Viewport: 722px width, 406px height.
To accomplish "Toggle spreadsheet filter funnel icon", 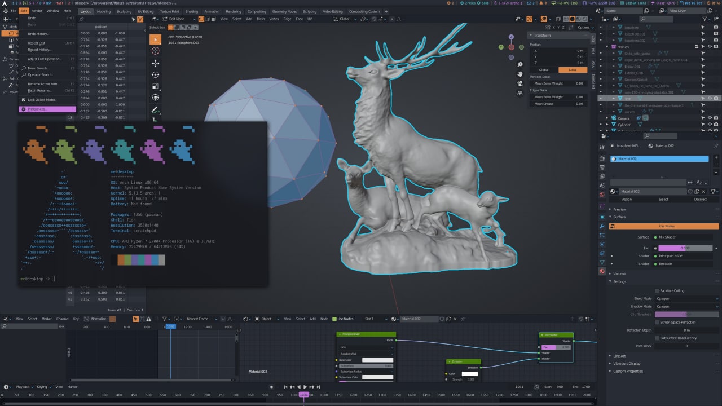I will coord(140,19).
